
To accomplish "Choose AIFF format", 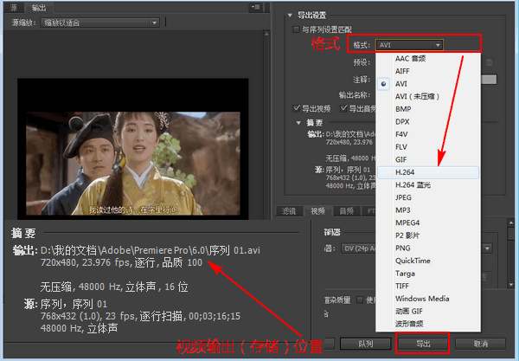I will 428,71.
